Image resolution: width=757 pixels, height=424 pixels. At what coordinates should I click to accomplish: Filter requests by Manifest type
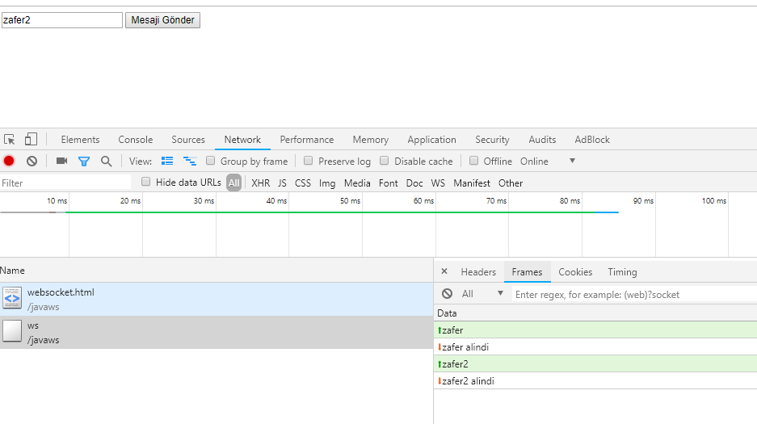click(x=472, y=183)
